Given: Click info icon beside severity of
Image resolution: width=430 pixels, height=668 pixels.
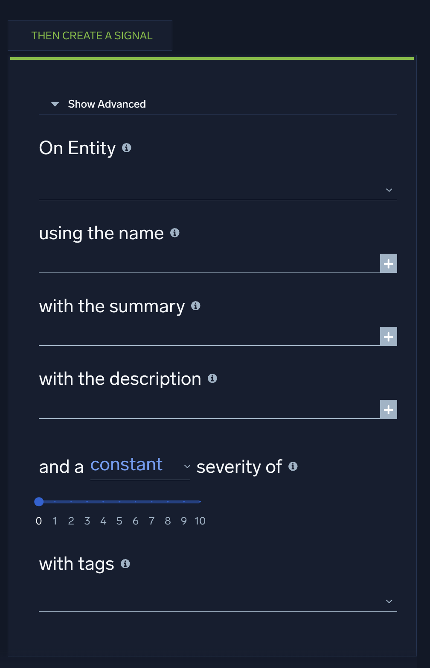Looking at the screenshot, I should point(293,466).
